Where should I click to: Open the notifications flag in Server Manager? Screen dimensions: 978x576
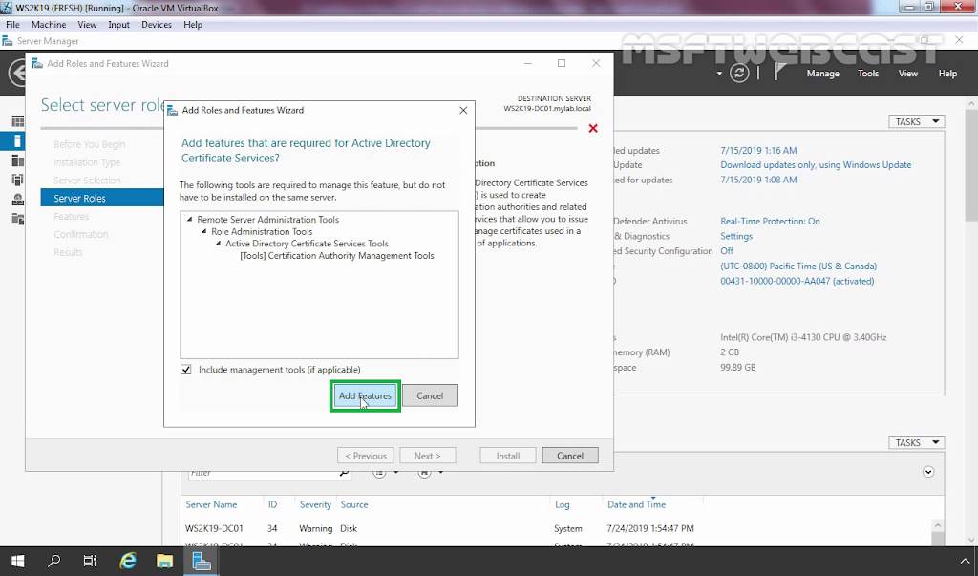tap(779, 73)
